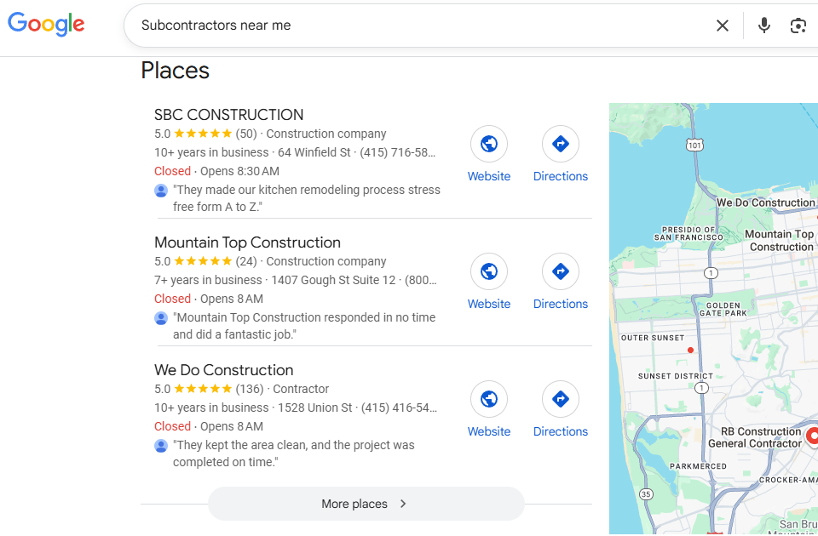Click We Do Construction map label
This screenshot has width=818, height=536.
click(x=765, y=203)
